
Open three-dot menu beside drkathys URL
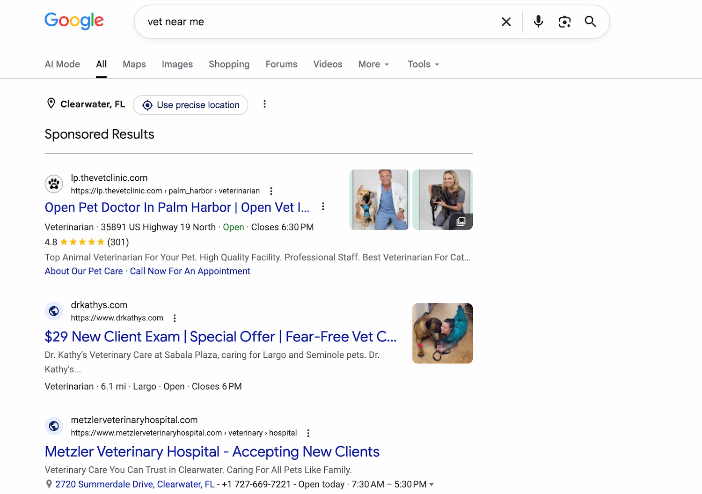pos(175,318)
